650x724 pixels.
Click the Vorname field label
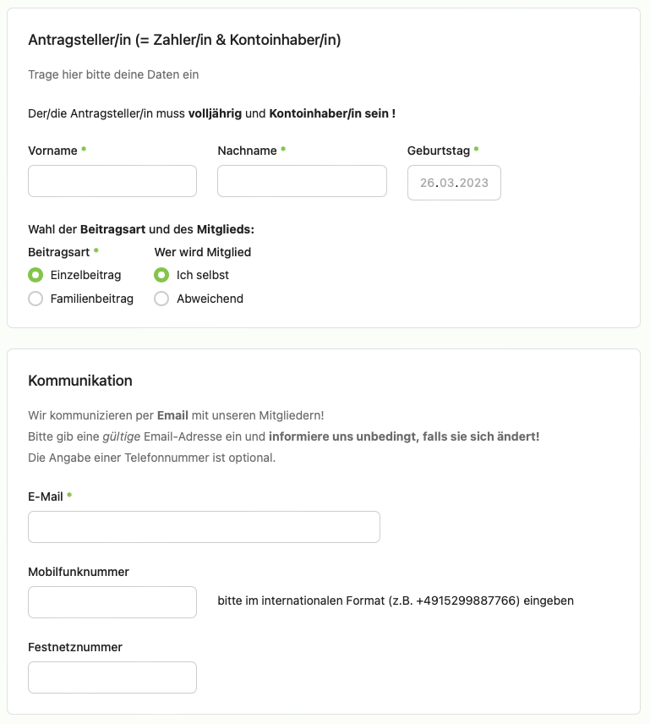52,151
